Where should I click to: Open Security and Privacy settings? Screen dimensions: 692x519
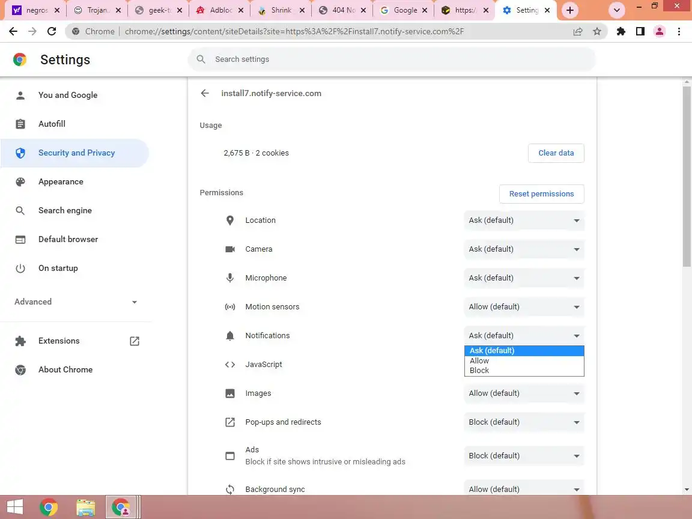[x=75, y=153]
